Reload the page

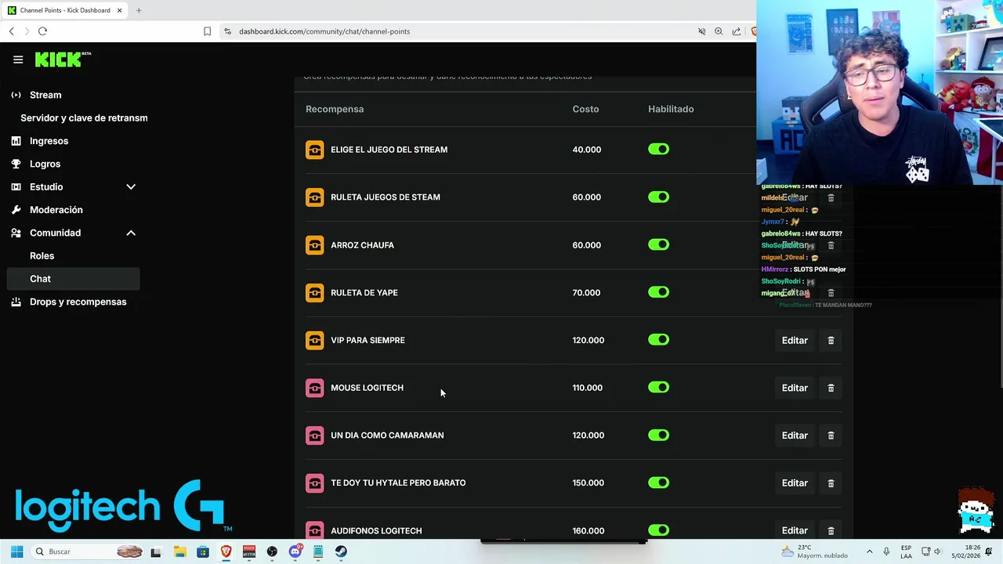[x=42, y=31]
